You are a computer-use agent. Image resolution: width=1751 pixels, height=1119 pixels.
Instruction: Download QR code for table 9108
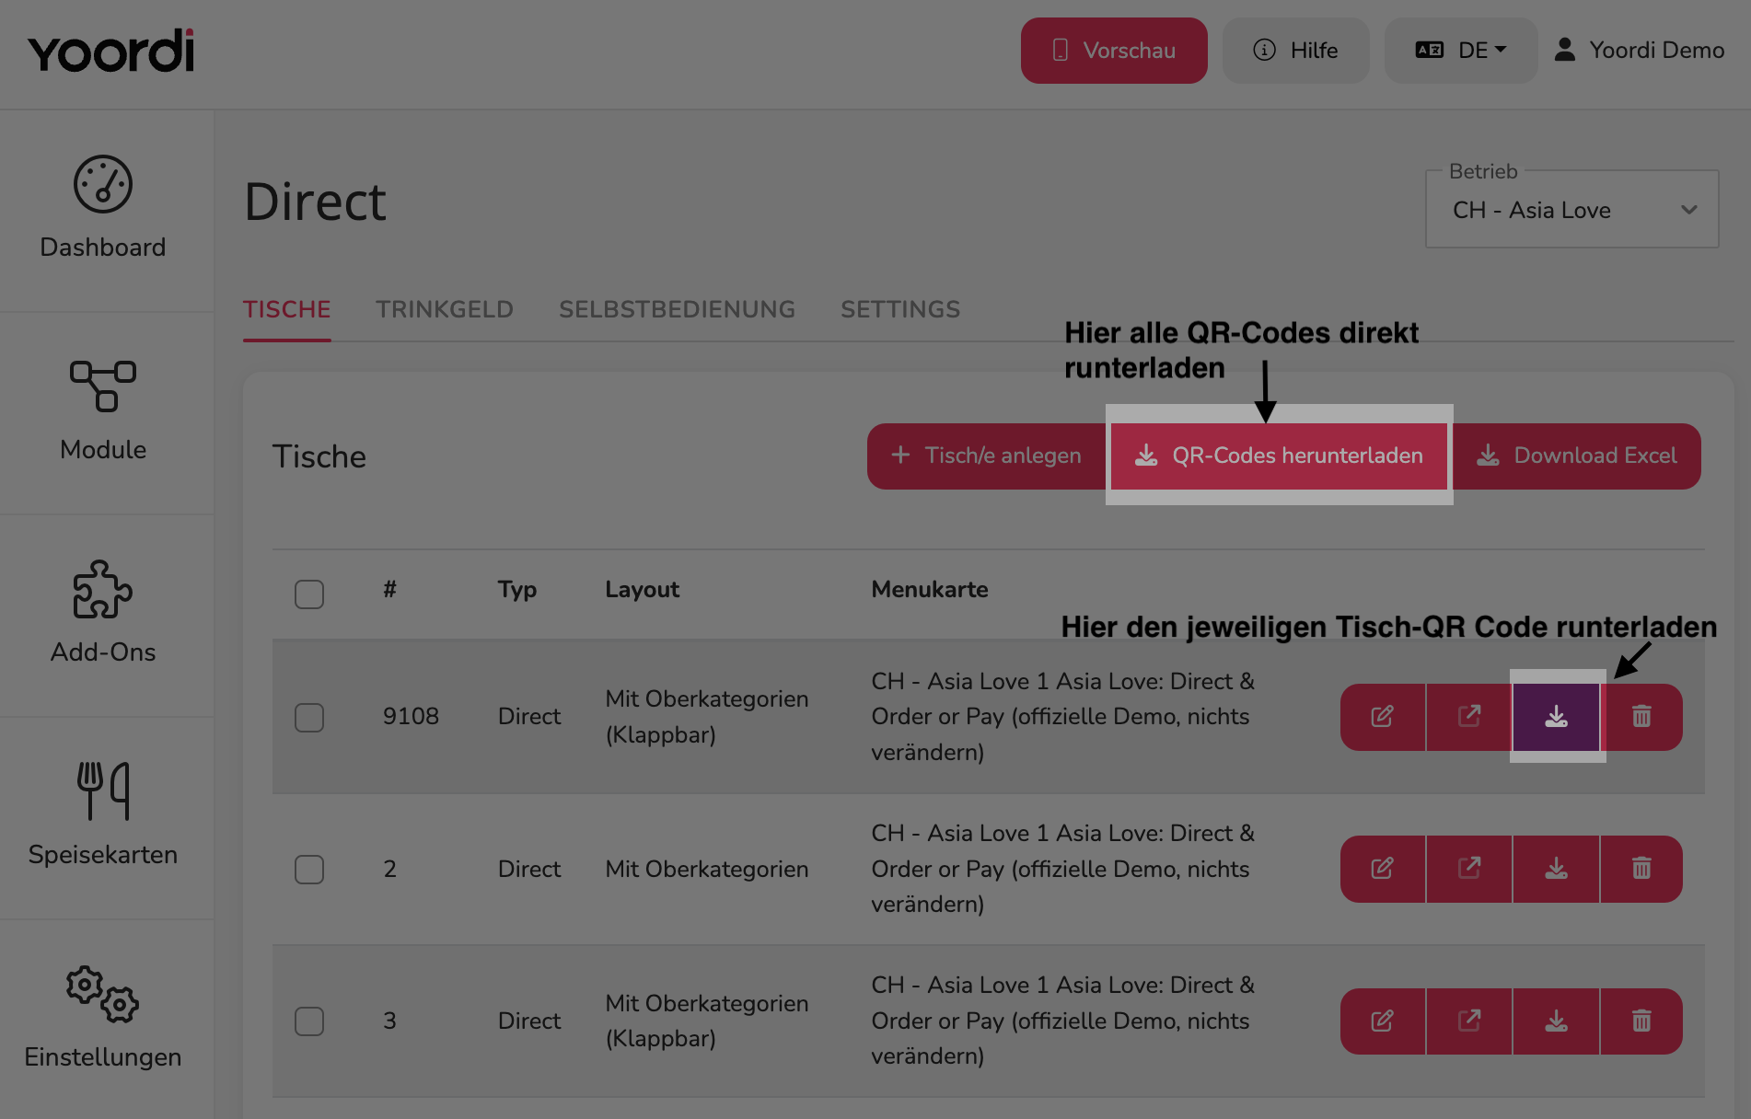[x=1557, y=716]
